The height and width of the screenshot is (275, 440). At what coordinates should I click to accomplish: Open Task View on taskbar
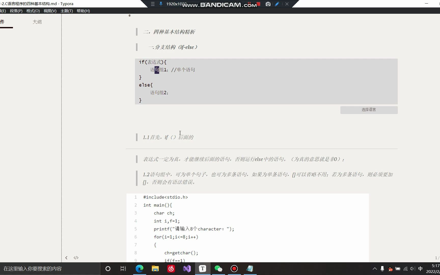(x=123, y=269)
